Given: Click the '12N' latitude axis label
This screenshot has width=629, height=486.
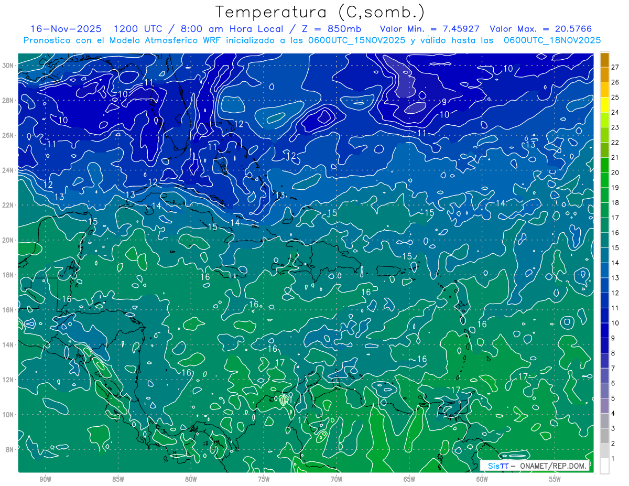Looking at the screenshot, I should (x=9, y=380).
